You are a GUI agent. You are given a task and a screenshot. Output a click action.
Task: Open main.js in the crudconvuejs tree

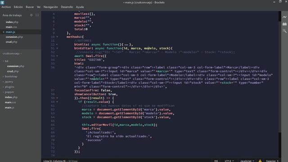coord(9,108)
